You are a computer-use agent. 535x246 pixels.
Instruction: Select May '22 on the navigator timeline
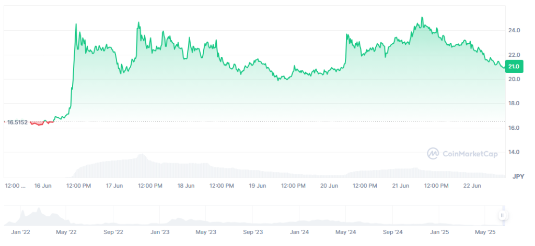(x=65, y=232)
